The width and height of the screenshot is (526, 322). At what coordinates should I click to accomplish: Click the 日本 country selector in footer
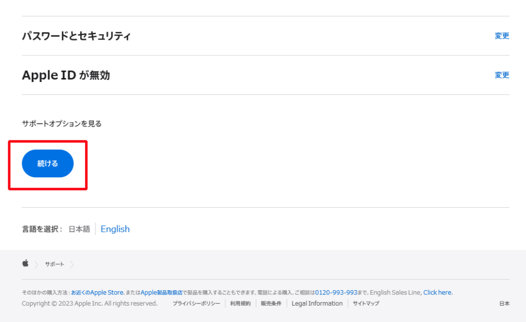pyautogui.click(x=504, y=304)
